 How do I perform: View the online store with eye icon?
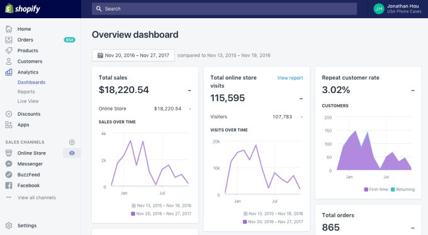pyautogui.click(x=72, y=153)
